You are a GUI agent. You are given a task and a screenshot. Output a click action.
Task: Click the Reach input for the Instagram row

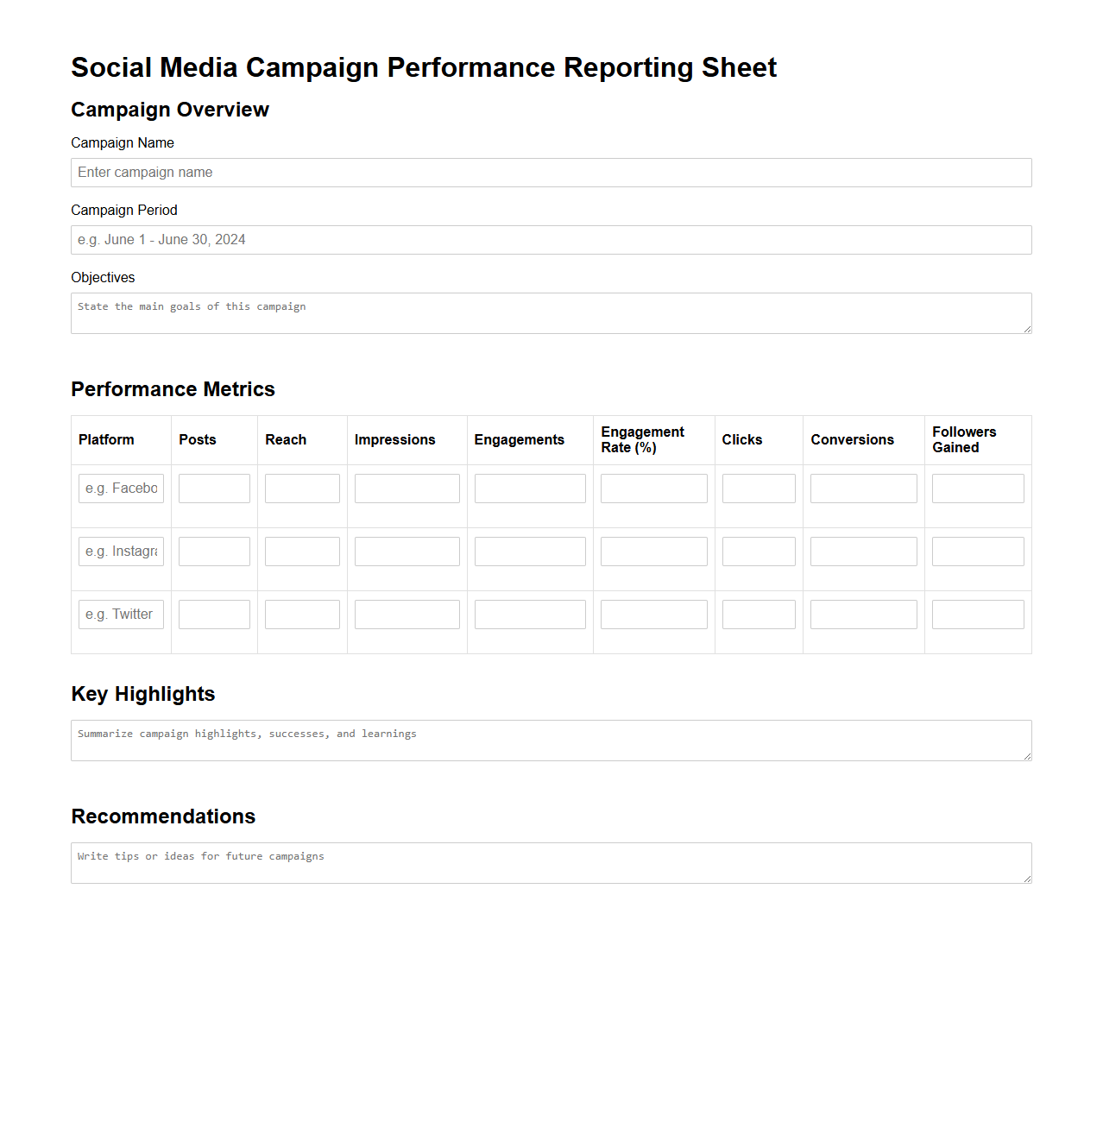pyautogui.click(x=302, y=551)
